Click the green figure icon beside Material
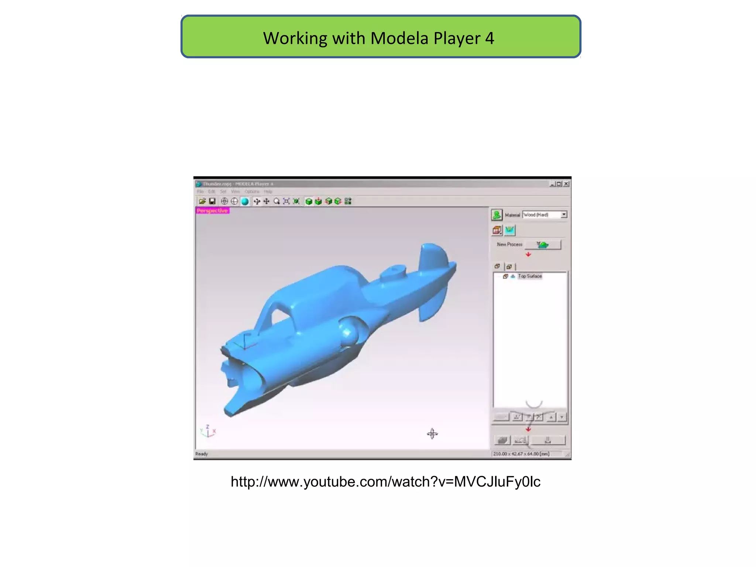This screenshot has width=756, height=567. (x=497, y=214)
